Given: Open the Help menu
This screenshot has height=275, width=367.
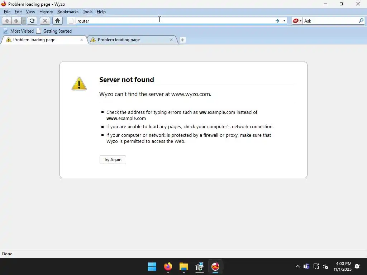Looking at the screenshot, I should click(101, 12).
